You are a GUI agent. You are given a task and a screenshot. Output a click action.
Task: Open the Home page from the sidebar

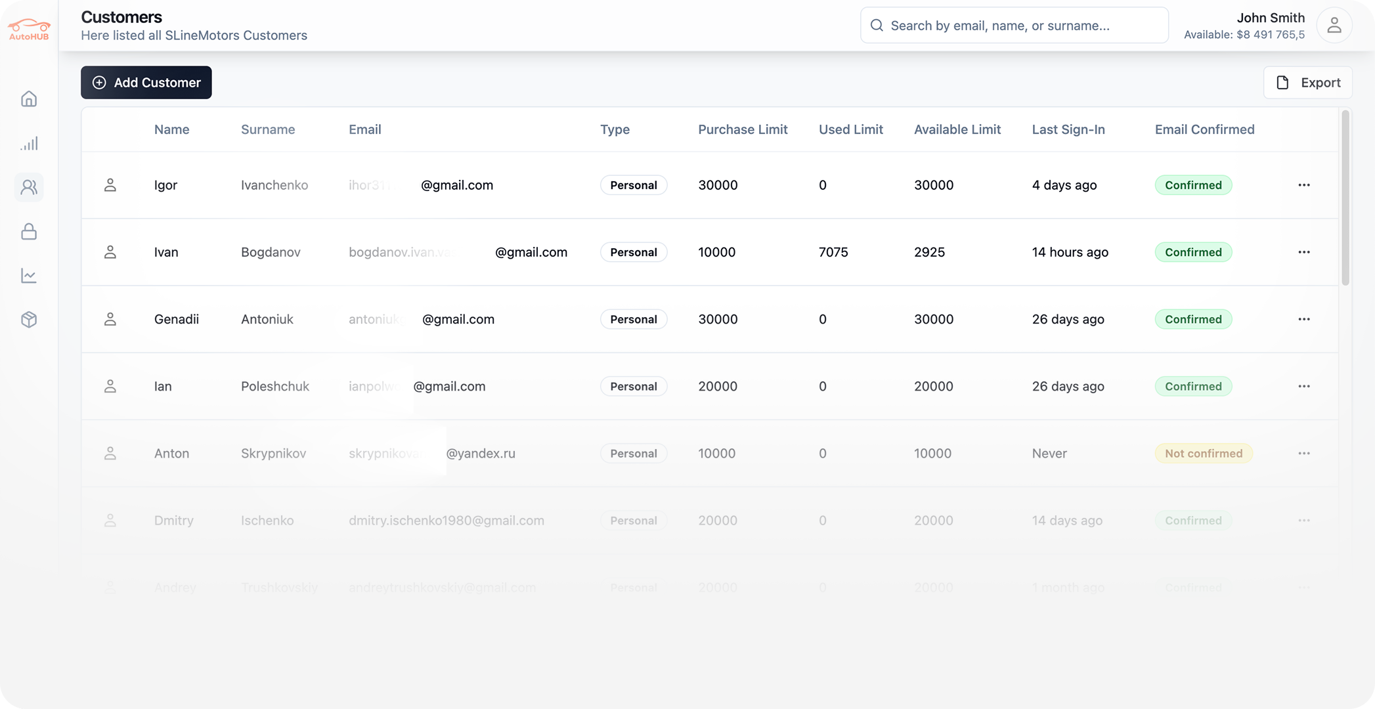29,99
